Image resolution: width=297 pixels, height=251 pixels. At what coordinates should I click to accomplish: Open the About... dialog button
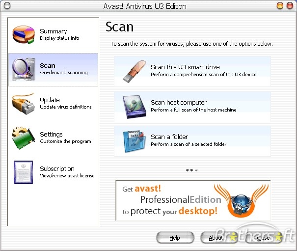[219, 238]
